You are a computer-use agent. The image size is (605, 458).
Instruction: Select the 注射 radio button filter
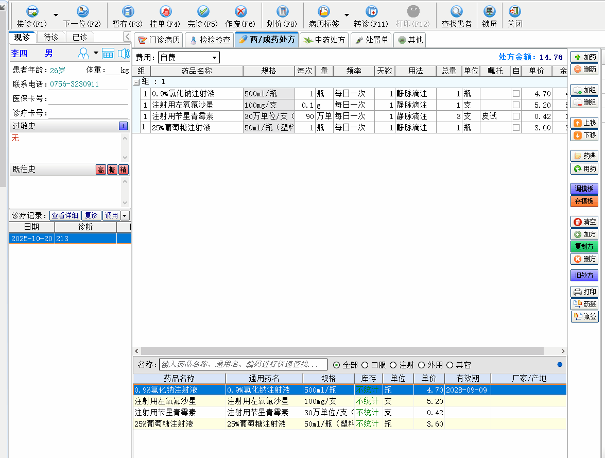393,365
